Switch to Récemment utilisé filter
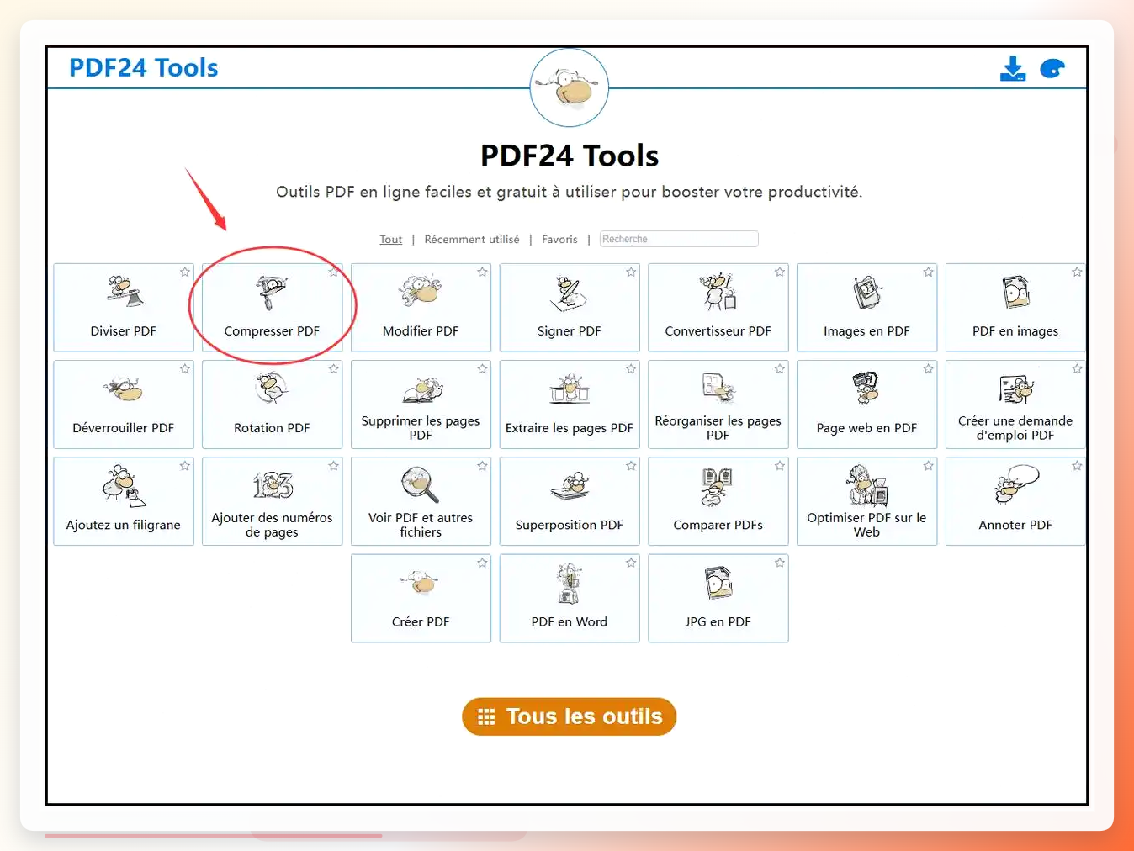1134x851 pixels. 472,240
